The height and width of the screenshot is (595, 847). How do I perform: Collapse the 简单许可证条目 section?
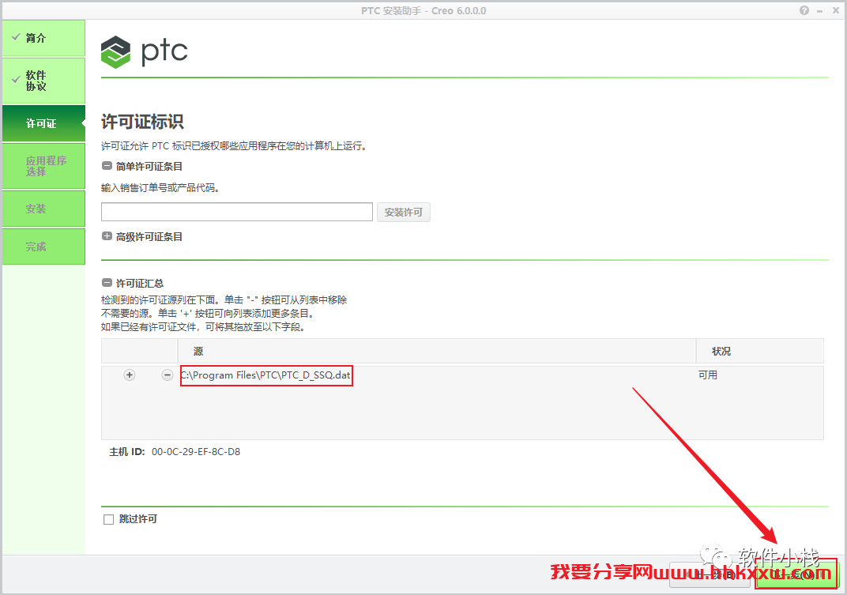pos(107,167)
